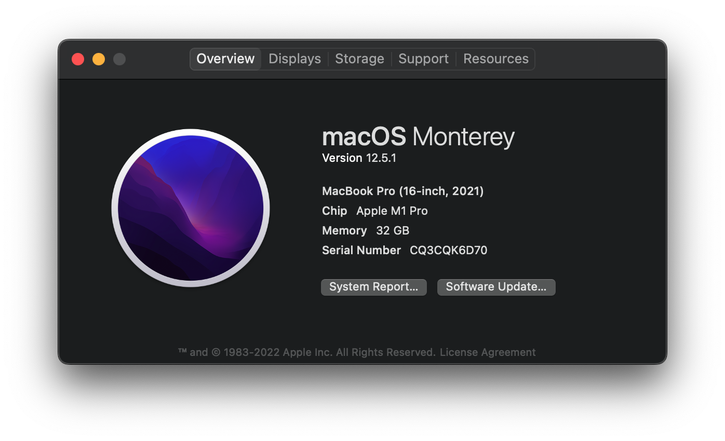The image size is (725, 441).
Task: Close the About This Mac window
Action: pos(78,59)
